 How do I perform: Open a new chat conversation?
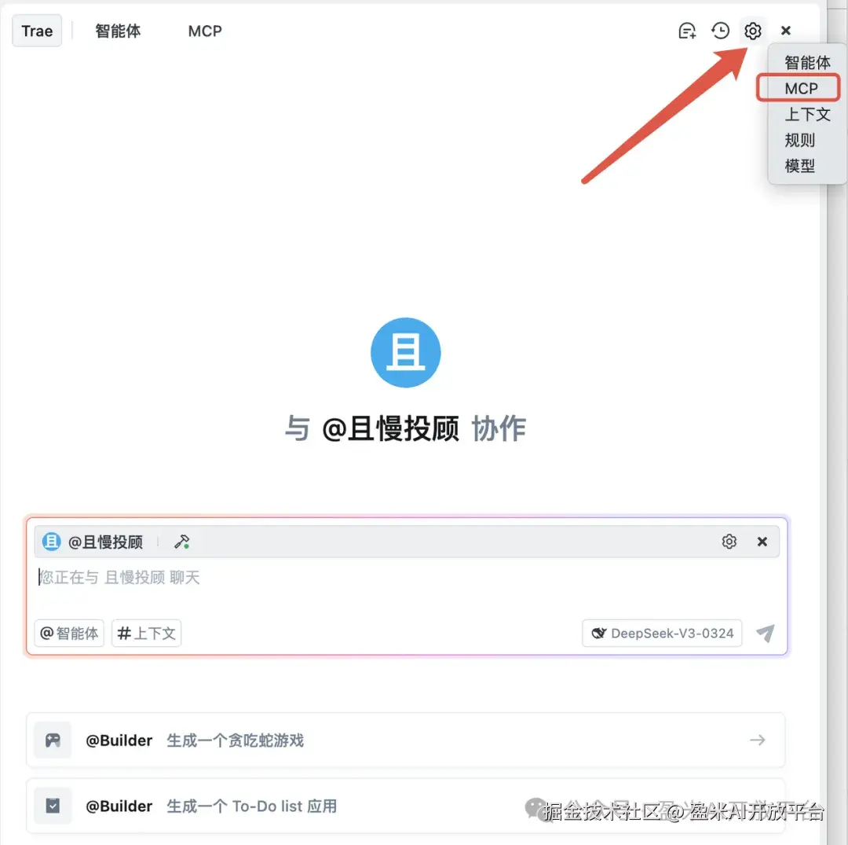tap(687, 31)
